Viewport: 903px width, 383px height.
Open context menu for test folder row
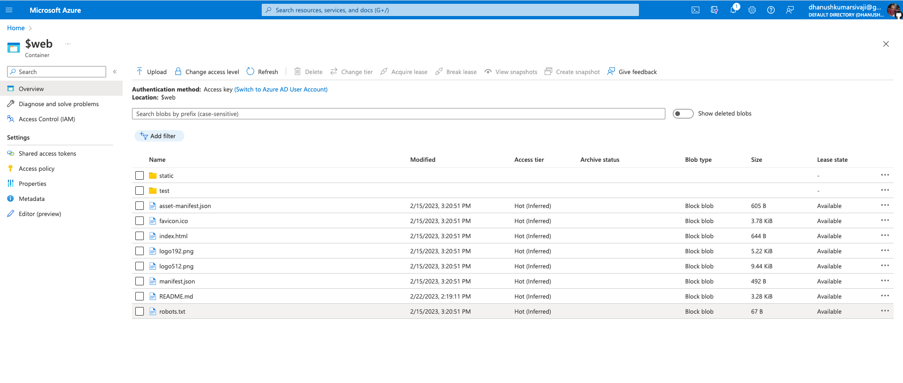(885, 190)
